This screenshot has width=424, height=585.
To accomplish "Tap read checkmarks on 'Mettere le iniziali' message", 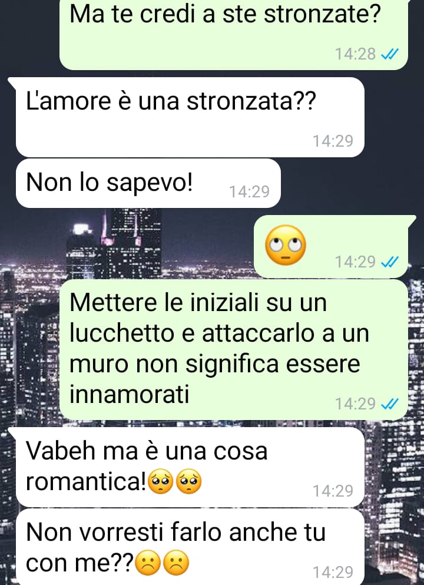I will click(x=390, y=404).
